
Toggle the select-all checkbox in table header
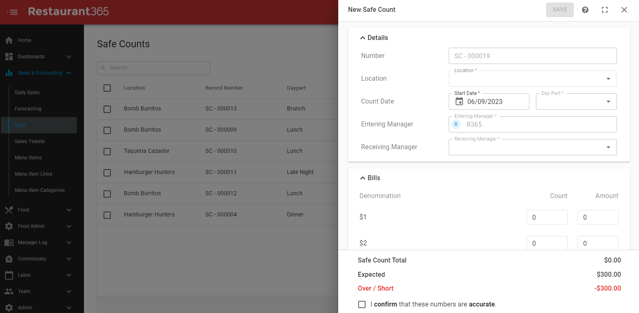107,88
